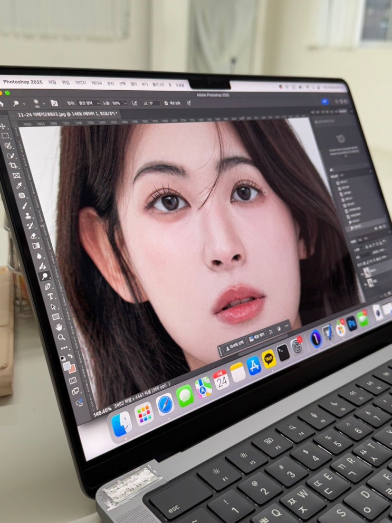This screenshot has width=392, height=523.
Task: Select the Move tool
Action: (3, 126)
